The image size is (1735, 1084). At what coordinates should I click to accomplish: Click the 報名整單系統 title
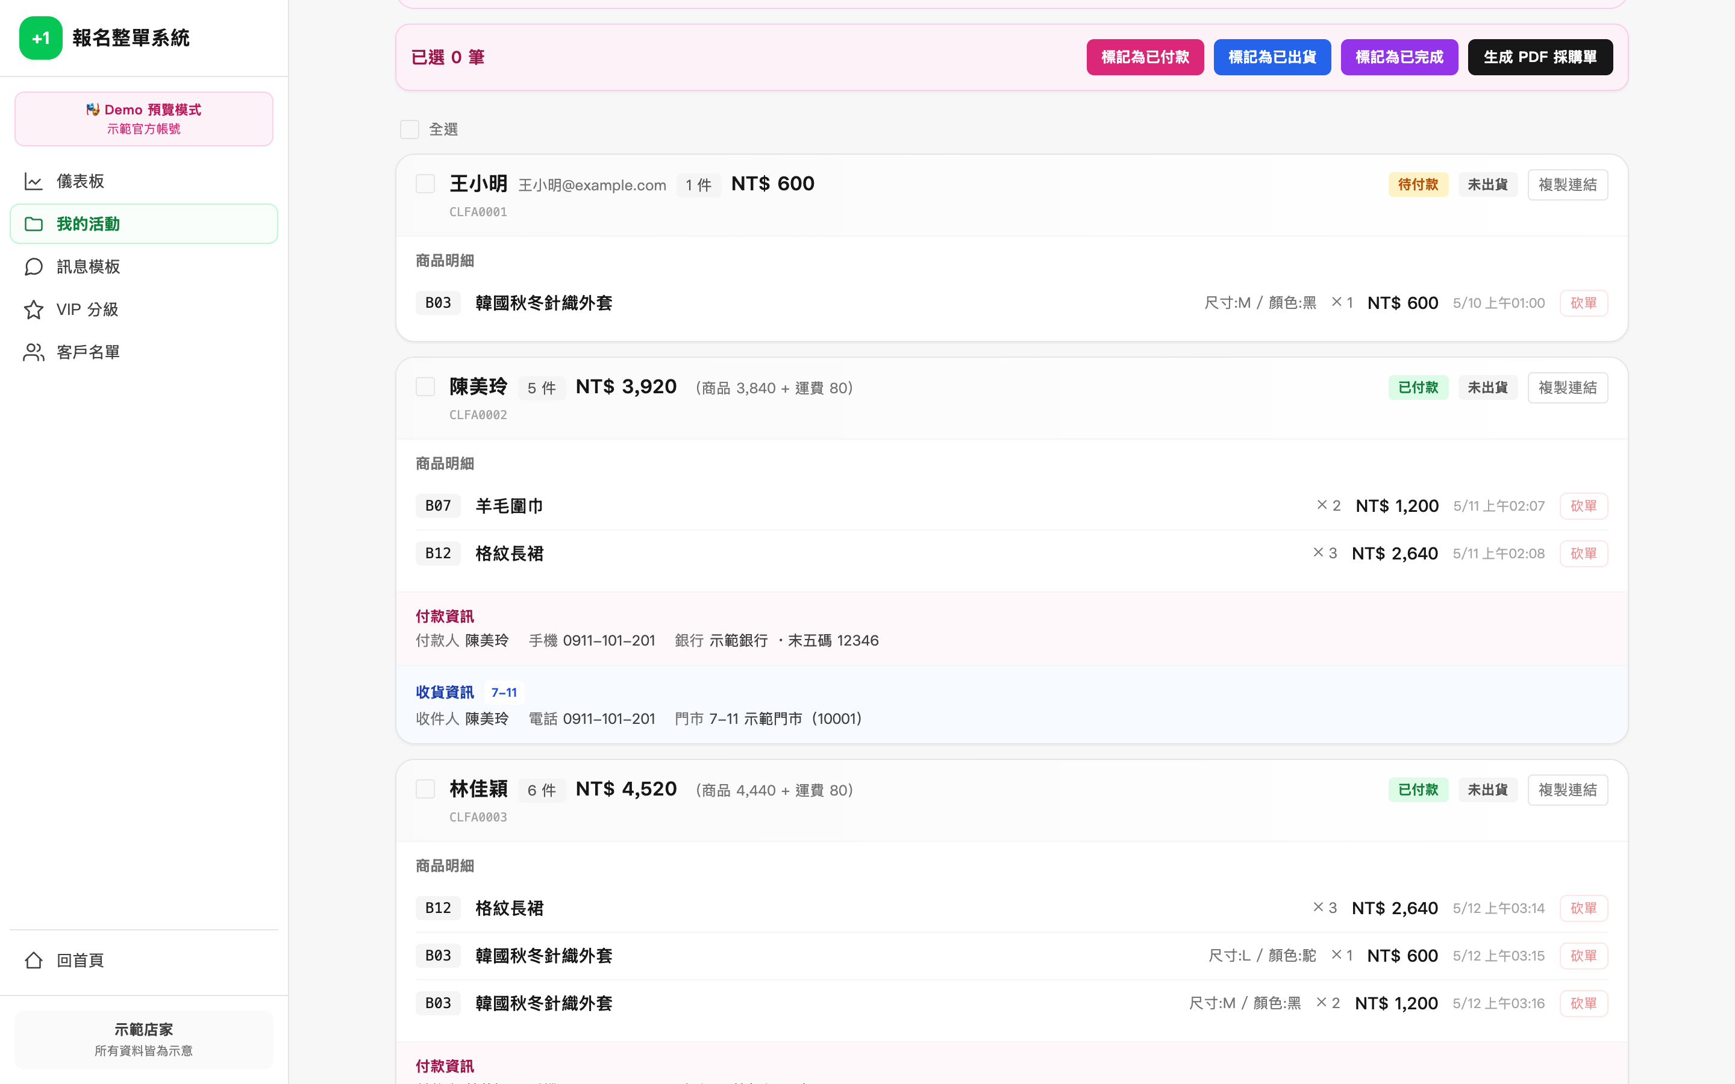[x=131, y=38]
